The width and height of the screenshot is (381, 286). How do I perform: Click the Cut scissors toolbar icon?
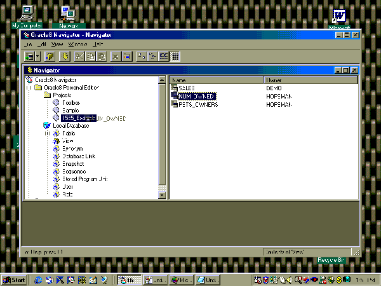click(x=79, y=57)
